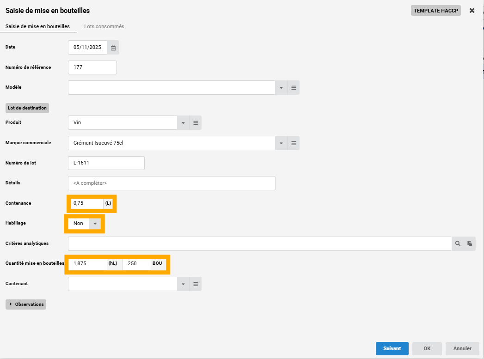Expand the Modèle dropdown arrow
Image resolution: width=484 pixels, height=359 pixels.
click(282, 88)
